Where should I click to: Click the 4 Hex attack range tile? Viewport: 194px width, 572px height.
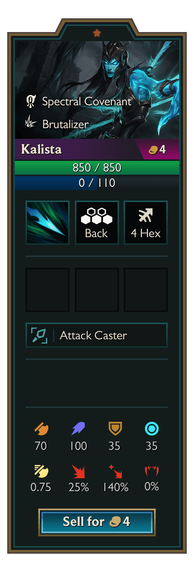pos(146,223)
